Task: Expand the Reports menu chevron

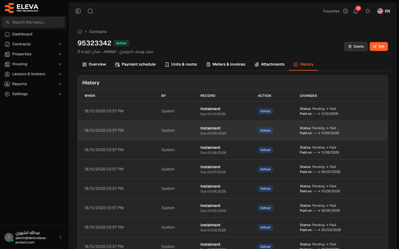Action: [x=60, y=84]
